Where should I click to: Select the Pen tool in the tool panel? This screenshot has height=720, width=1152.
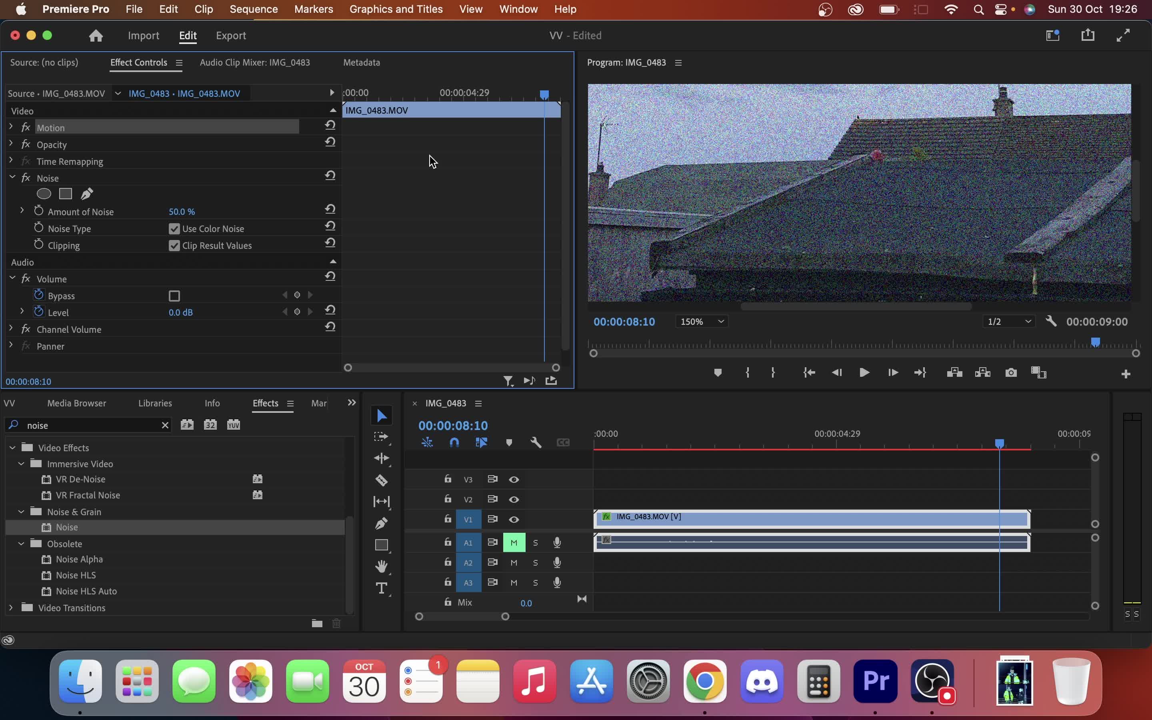click(381, 523)
